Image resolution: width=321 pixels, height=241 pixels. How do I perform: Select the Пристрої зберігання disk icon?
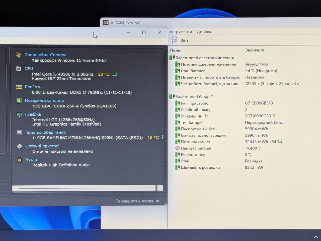click(x=19, y=132)
